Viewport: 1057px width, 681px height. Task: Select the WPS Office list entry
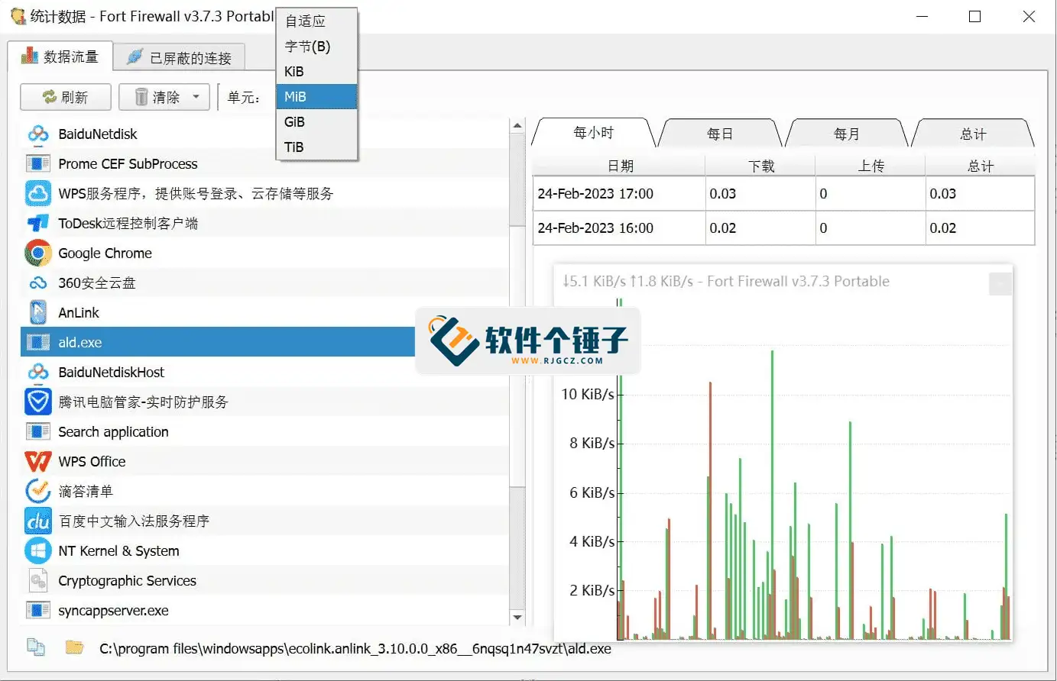264,461
